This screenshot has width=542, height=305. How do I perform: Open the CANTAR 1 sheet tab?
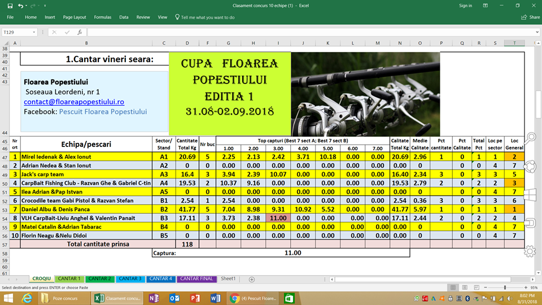69,278
